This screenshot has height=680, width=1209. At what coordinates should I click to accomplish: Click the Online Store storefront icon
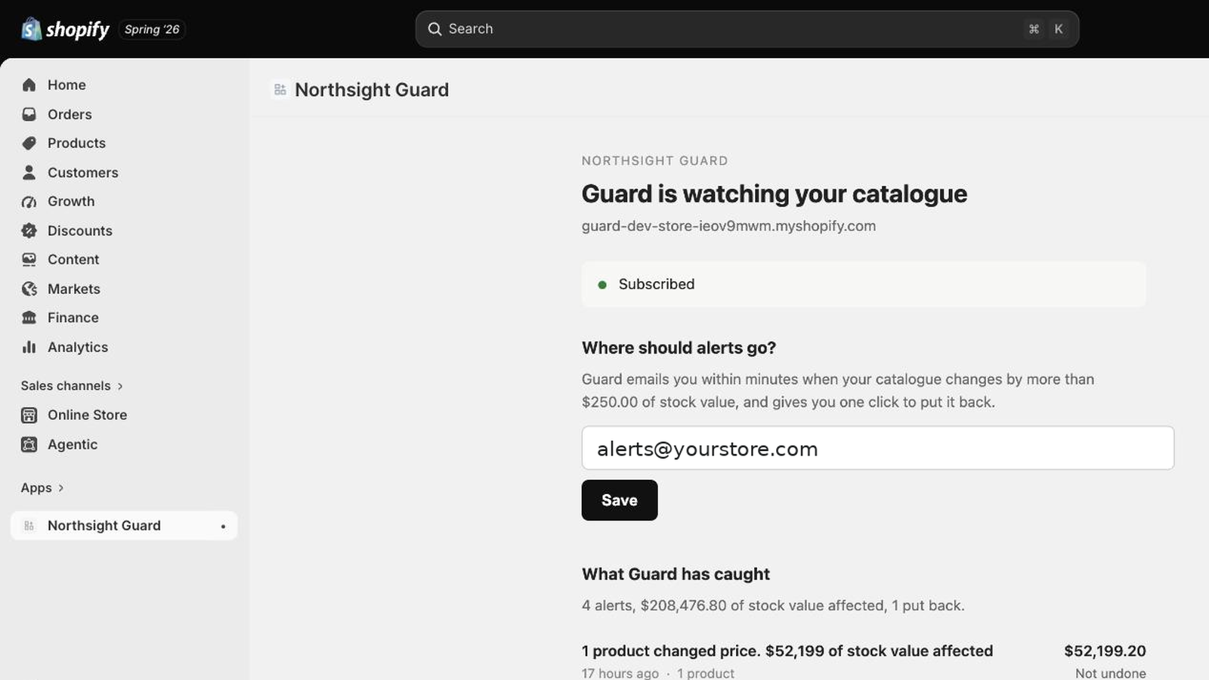(29, 415)
